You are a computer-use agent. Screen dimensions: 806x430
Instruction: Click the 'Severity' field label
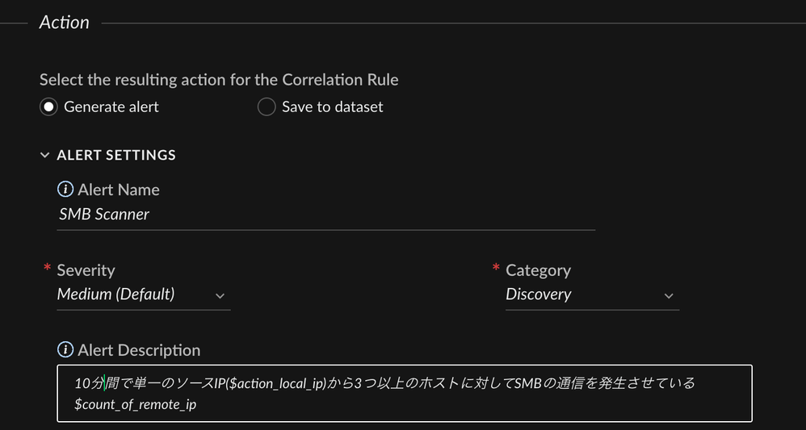pos(86,270)
